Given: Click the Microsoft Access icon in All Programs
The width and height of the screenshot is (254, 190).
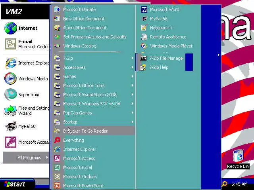Looking at the screenshot, I should tap(57, 158).
